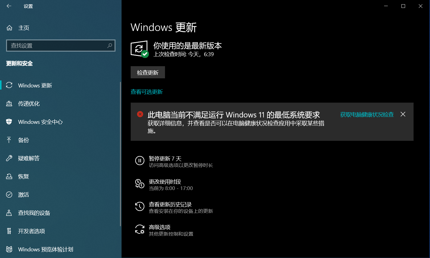This screenshot has width=430, height=258.
Task: Open 高级选项 for updates
Action: 164,230
